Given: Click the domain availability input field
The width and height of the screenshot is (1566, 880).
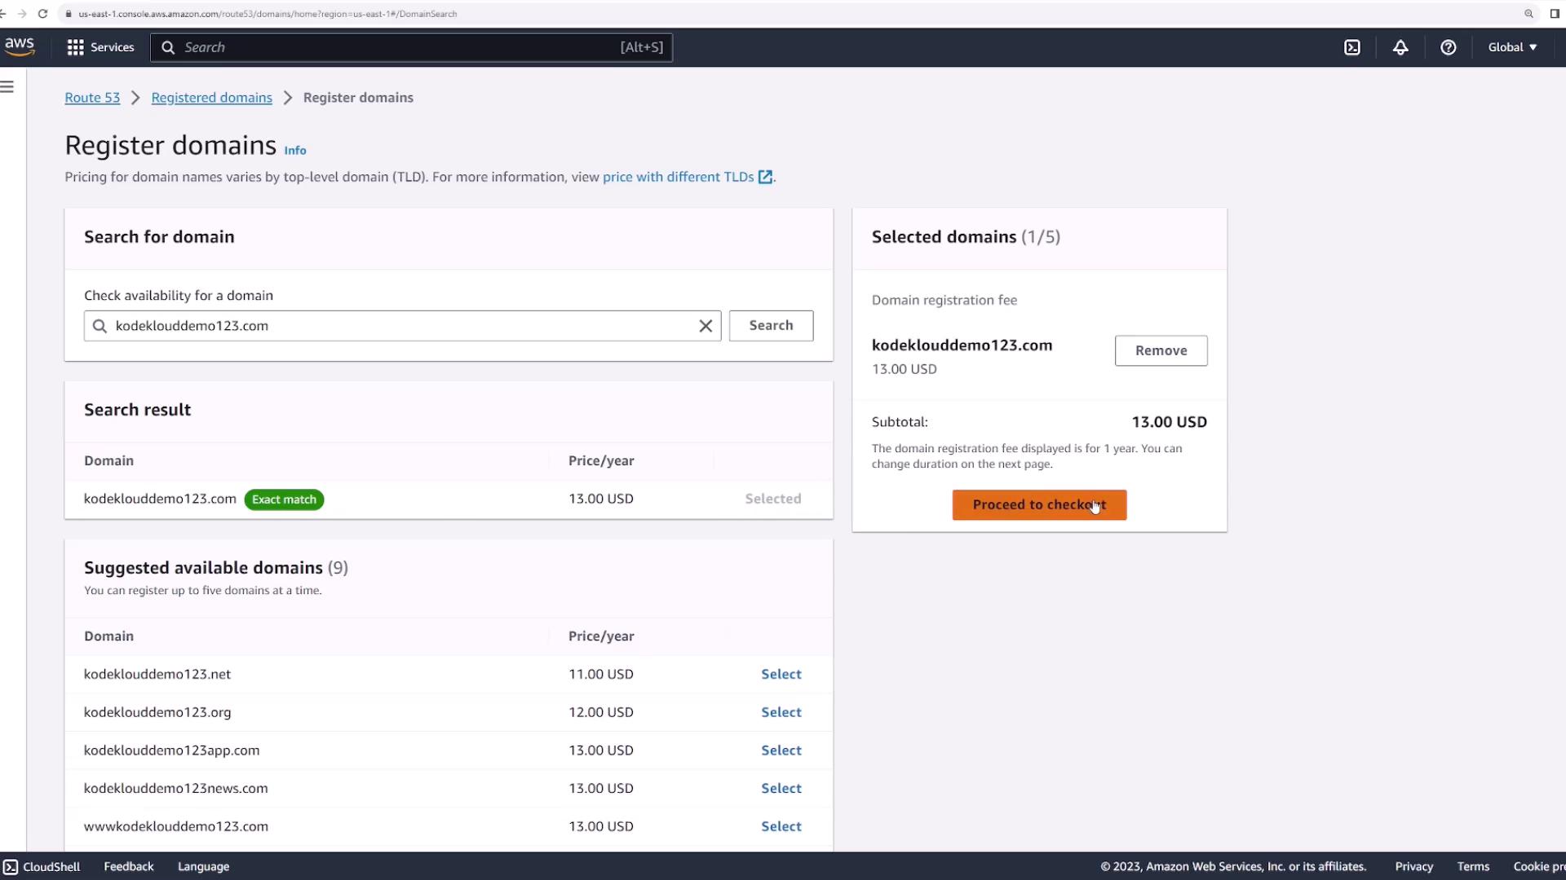Looking at the screenshot, I should [x=400, y=326].
